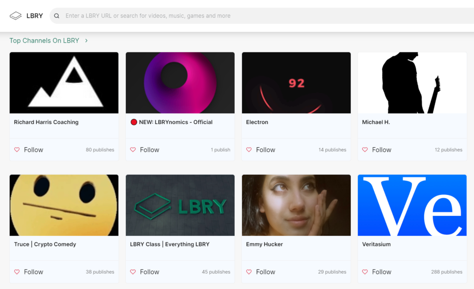Click heart icon for Emmy Hucker
Screen dimensions: 474x289
(249, 272)
